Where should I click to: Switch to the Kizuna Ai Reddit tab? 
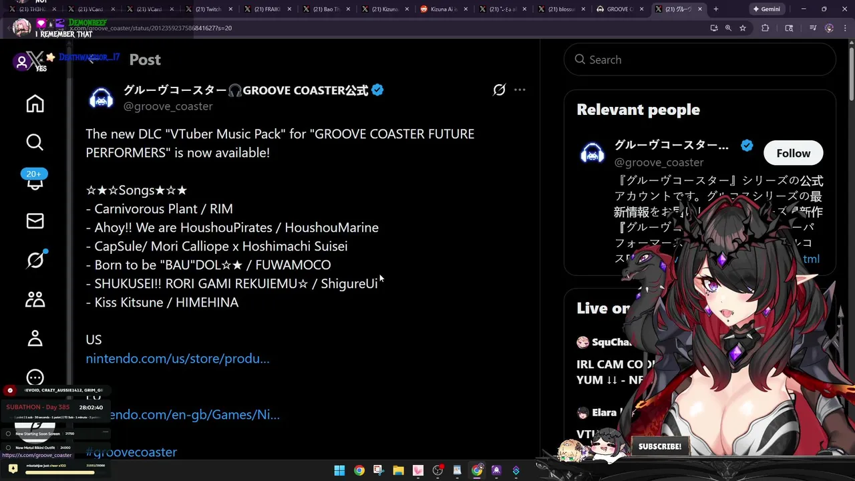[443, 9]
